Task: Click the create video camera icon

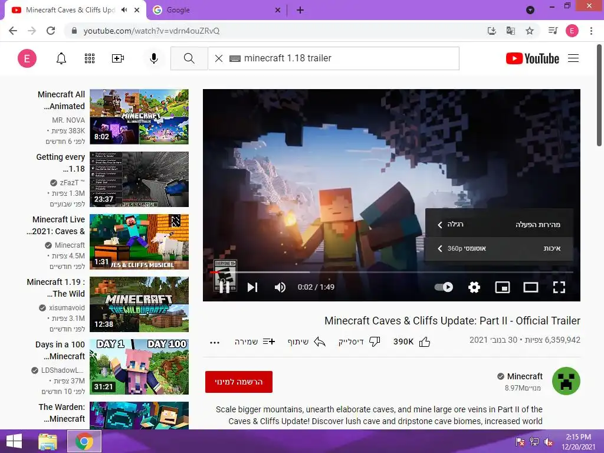Action: [x=118, y=58]
